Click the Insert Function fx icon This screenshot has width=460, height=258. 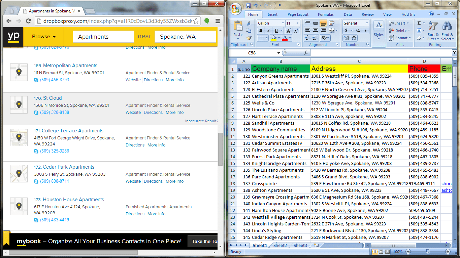pos(306,53)
